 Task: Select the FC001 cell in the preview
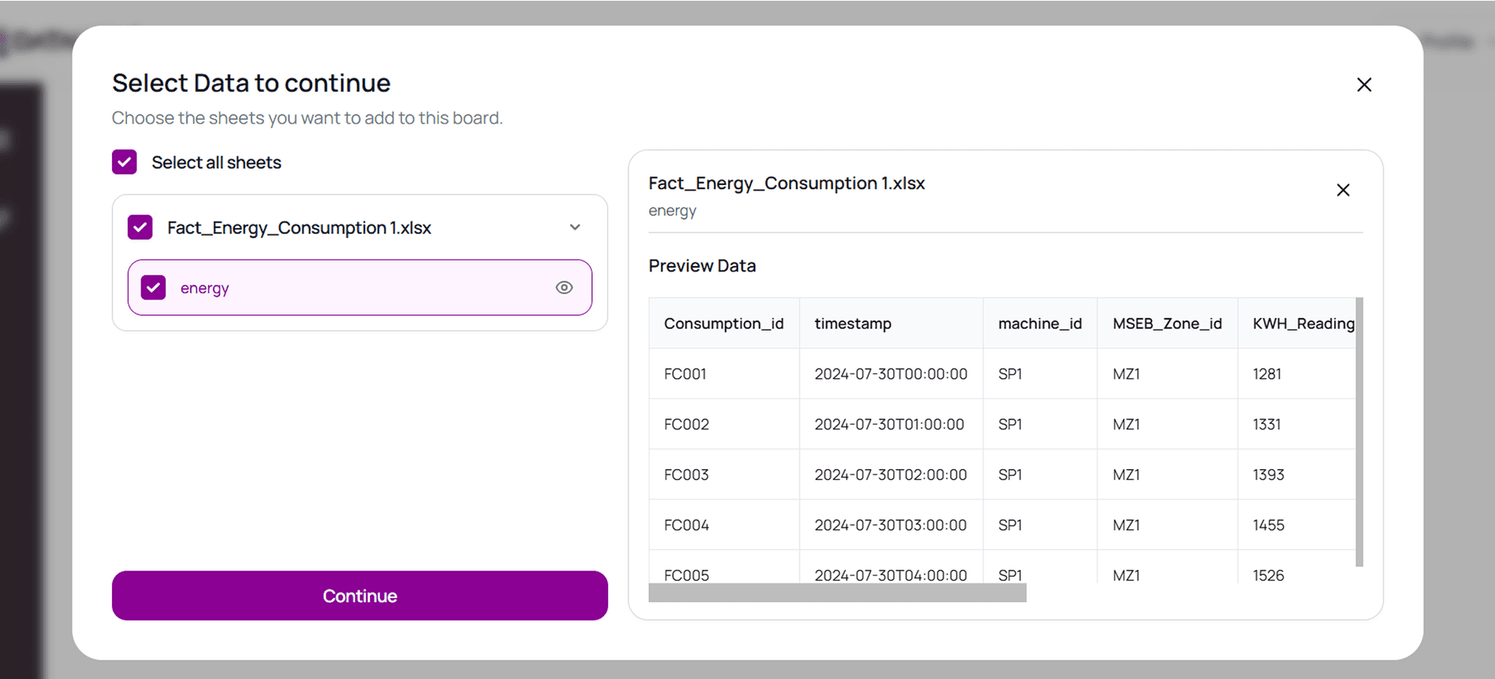(x=685, y=374)
